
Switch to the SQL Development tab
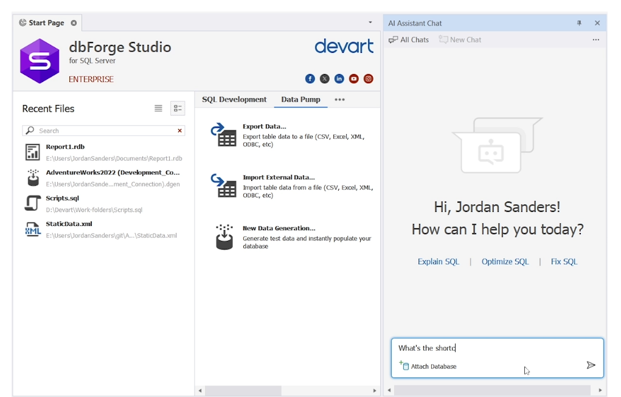coord(234,99)
